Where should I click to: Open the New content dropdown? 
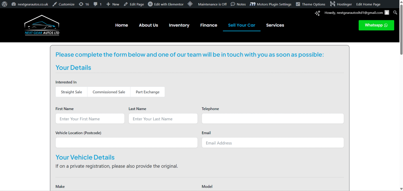pyautogui.click(x=113, y=4)
